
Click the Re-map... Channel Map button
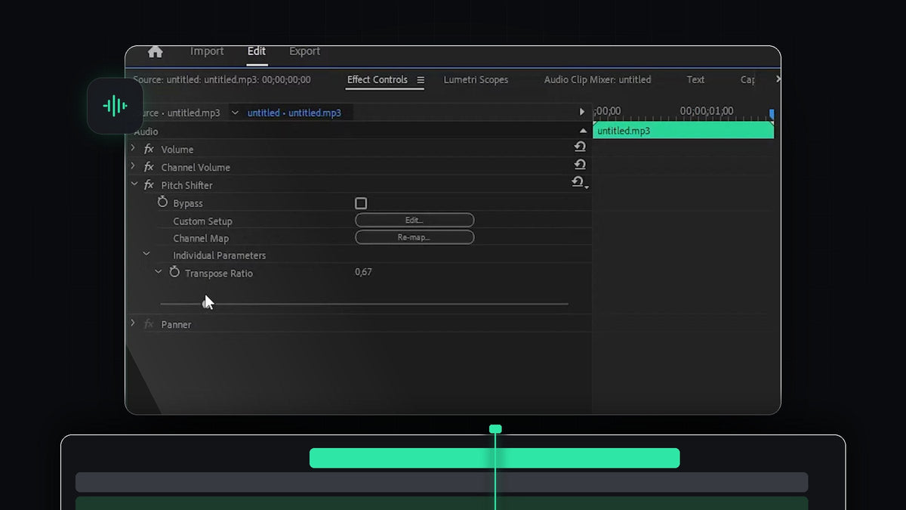pyautogui.click(x=414, y=237)
